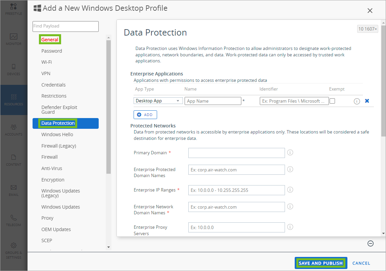Image resolution: width=386 pixels, height=271 pixels.
Task: Select the Restrictions payload
Action: (x=54, y=96)
